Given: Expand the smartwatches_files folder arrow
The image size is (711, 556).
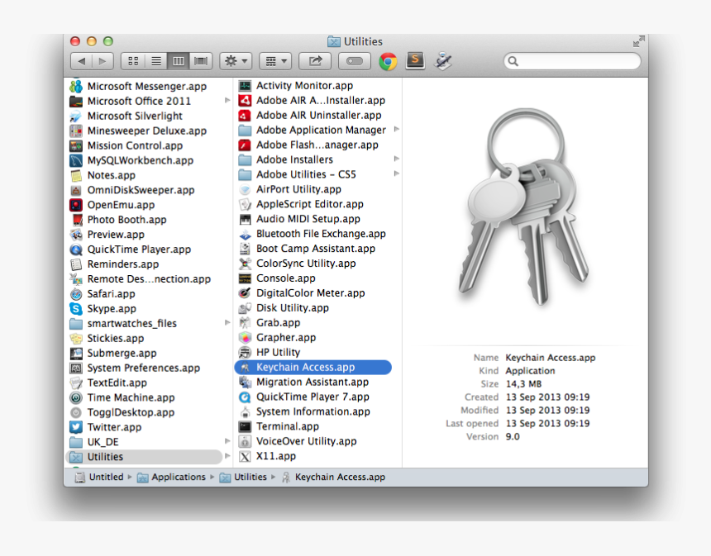Looking at the screenshot, I should click(227, 323).
